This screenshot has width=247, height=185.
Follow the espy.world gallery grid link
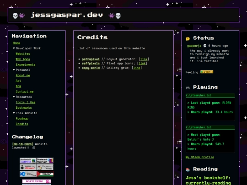coord(137,68)
